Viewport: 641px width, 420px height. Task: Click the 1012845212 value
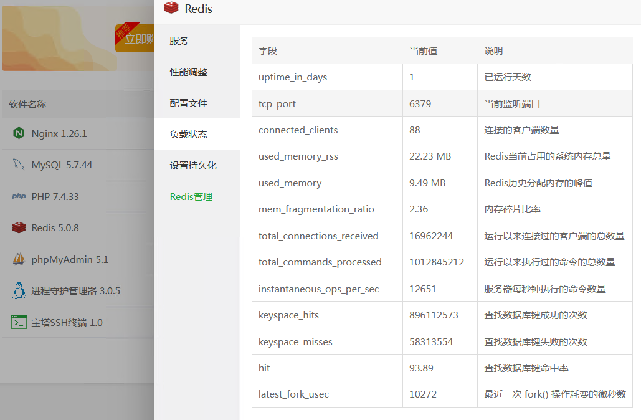click(x=437, y=262)
